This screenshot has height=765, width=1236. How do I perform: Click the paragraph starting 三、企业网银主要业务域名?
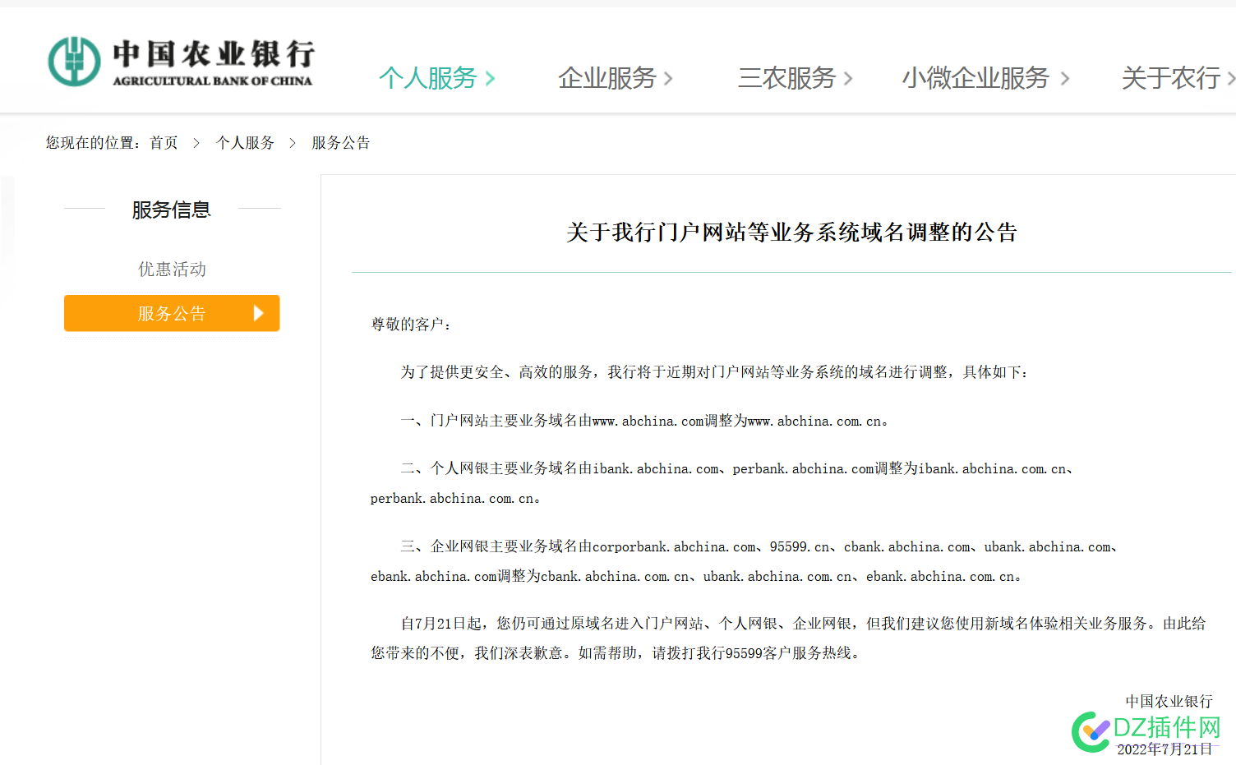click(745, 561)
